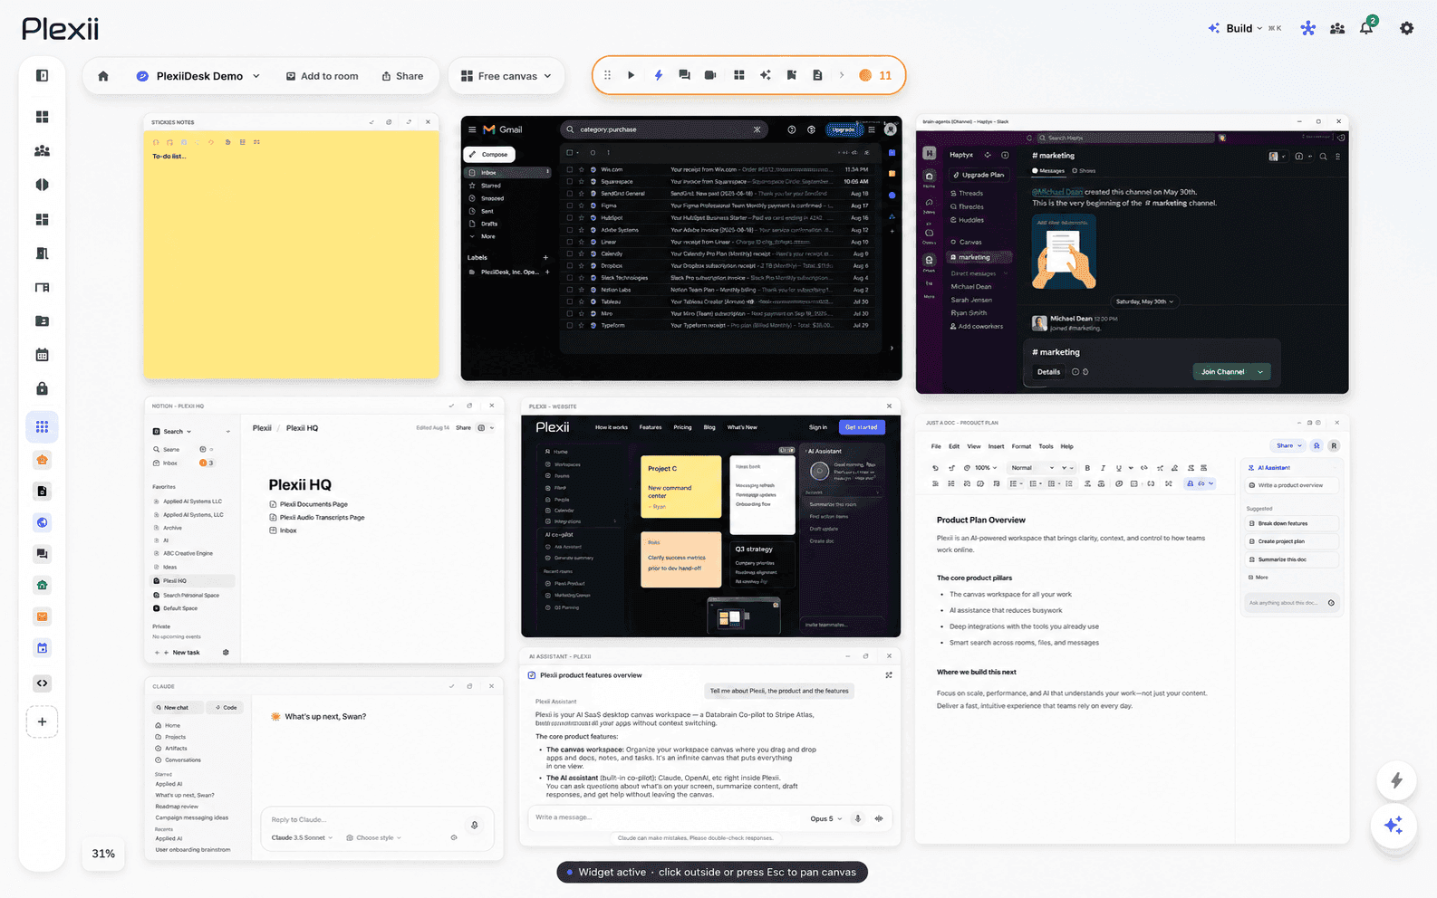
Task: Open the people icon in the top bar
Action: click(x=1337, y=28)
